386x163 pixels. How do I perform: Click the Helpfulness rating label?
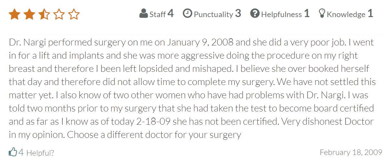pyautogui.click(x=281, y=14)
